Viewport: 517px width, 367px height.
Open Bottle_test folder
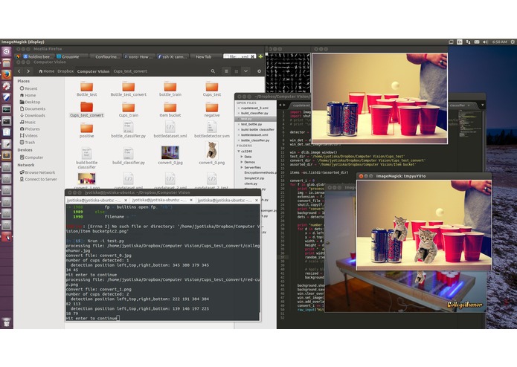point(87,89)
